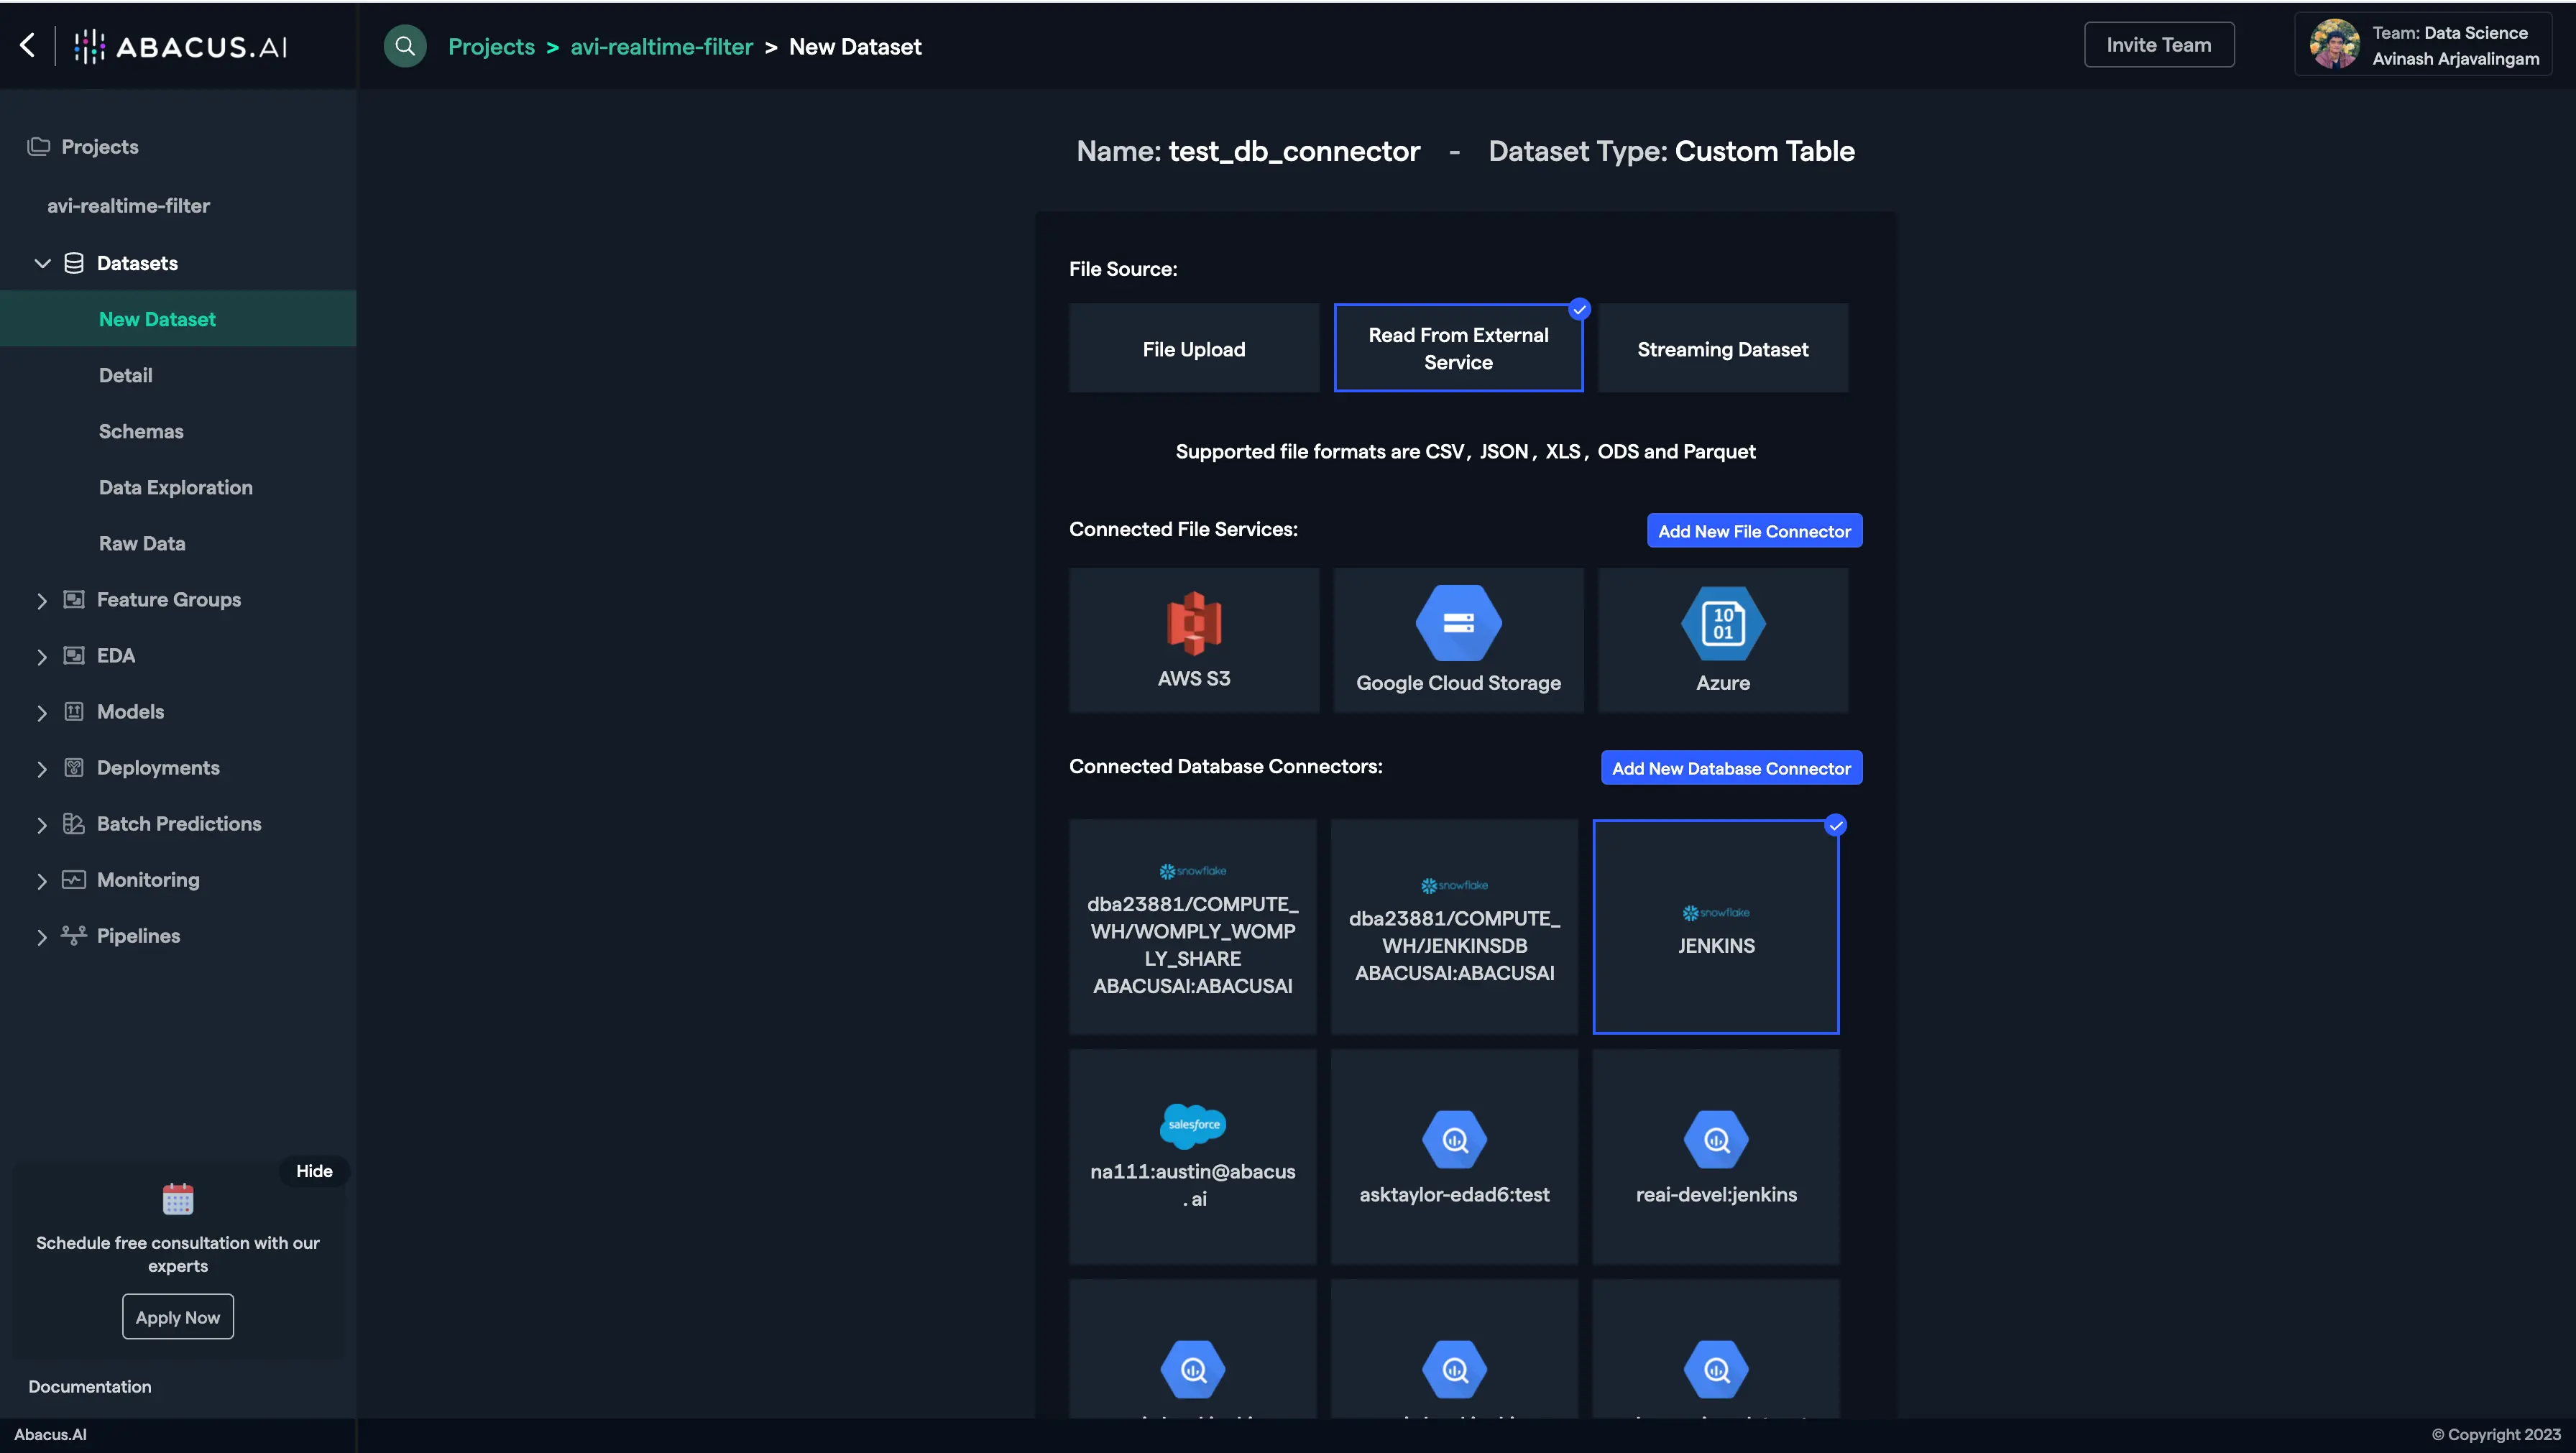The width and height of the screenshot is (2576, 1453).
Task: Select the JENKINS Snowflake connector card
Action: [1716, 927]
